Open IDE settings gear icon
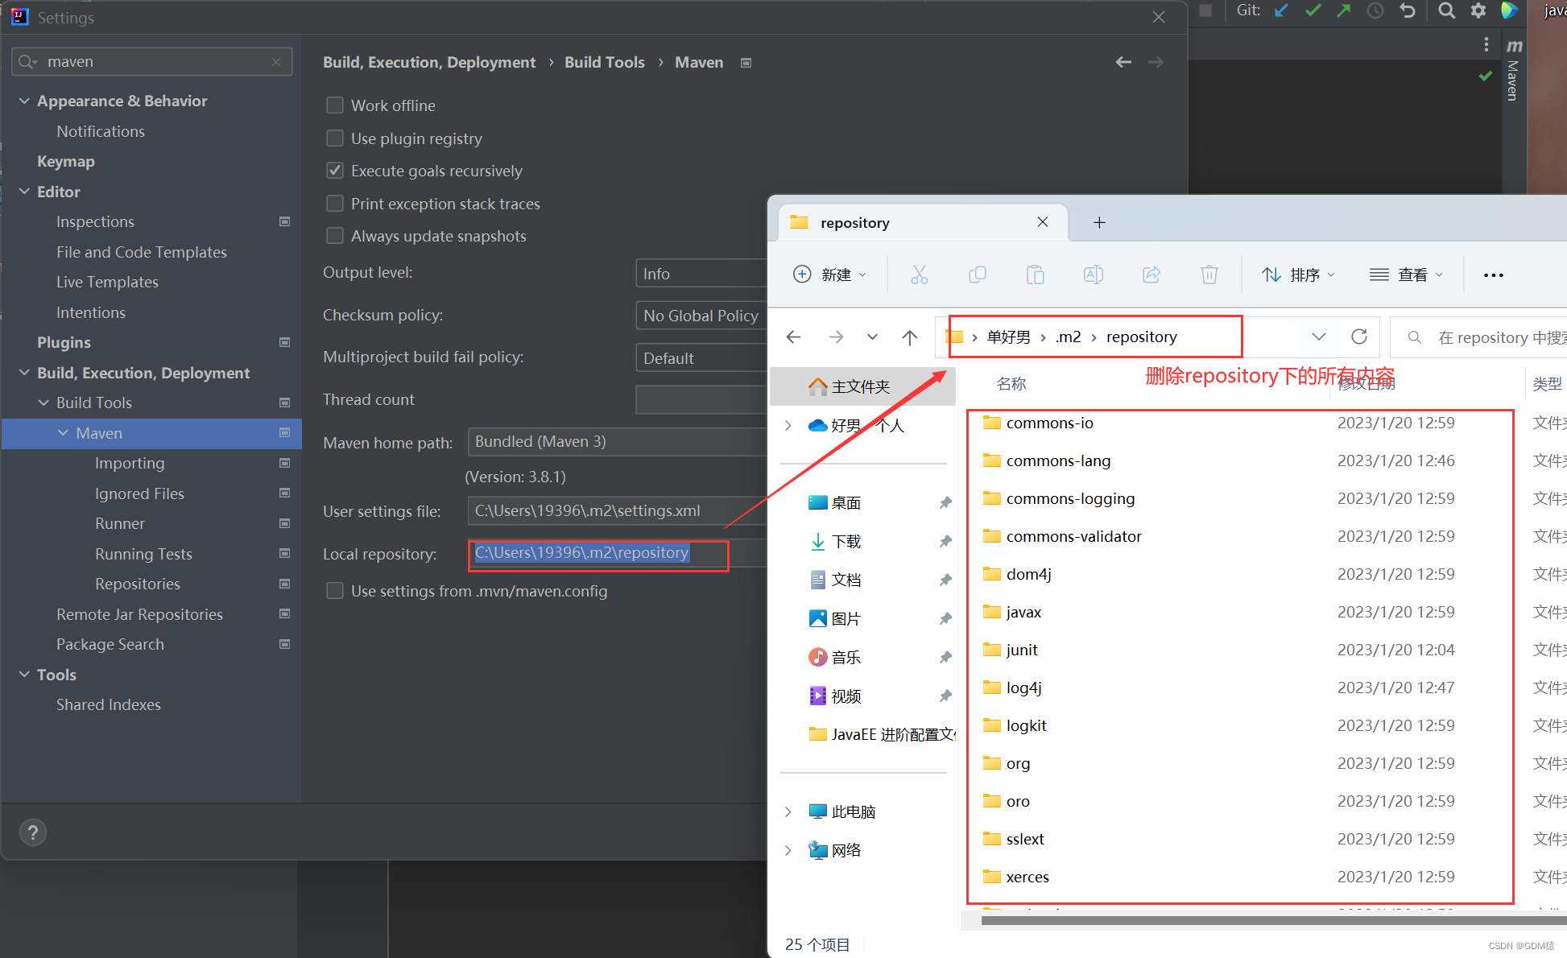 point(1478,10)
